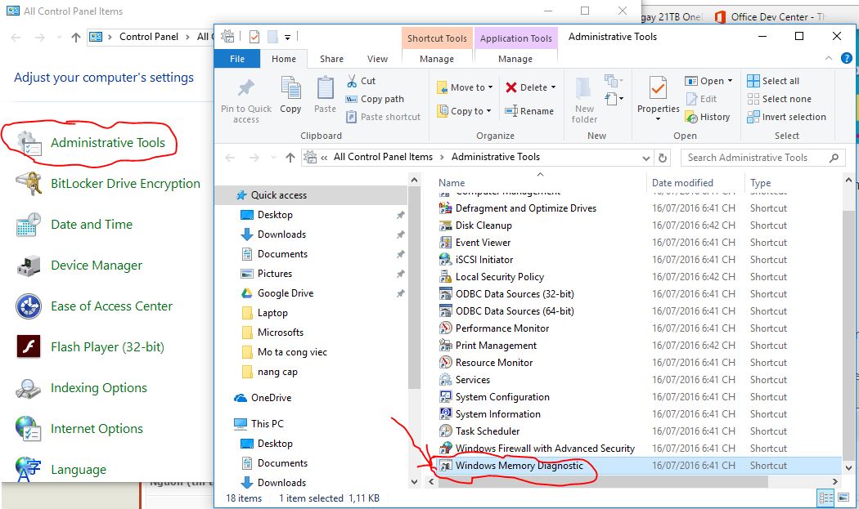Click Paste shortcut in the ribbon
This screenshot has height=509, width=859.
[x=384, y=117]
